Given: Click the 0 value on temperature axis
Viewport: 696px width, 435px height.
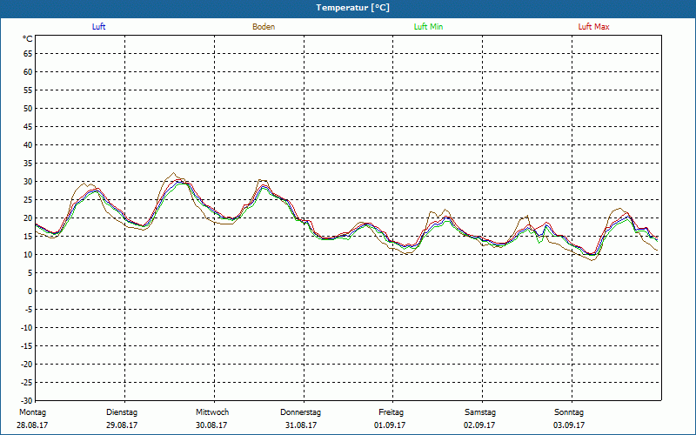Looking at the screenshot, I should 30,291.
